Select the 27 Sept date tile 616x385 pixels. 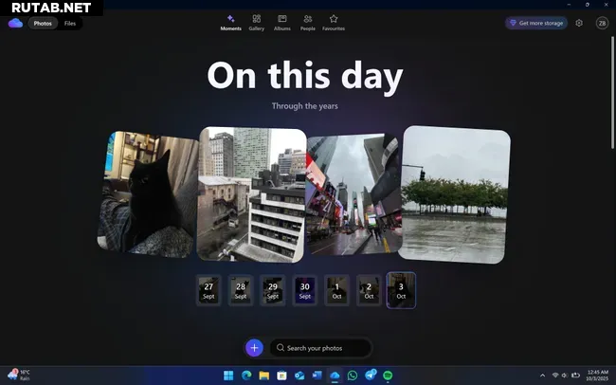tap(208, 290)
